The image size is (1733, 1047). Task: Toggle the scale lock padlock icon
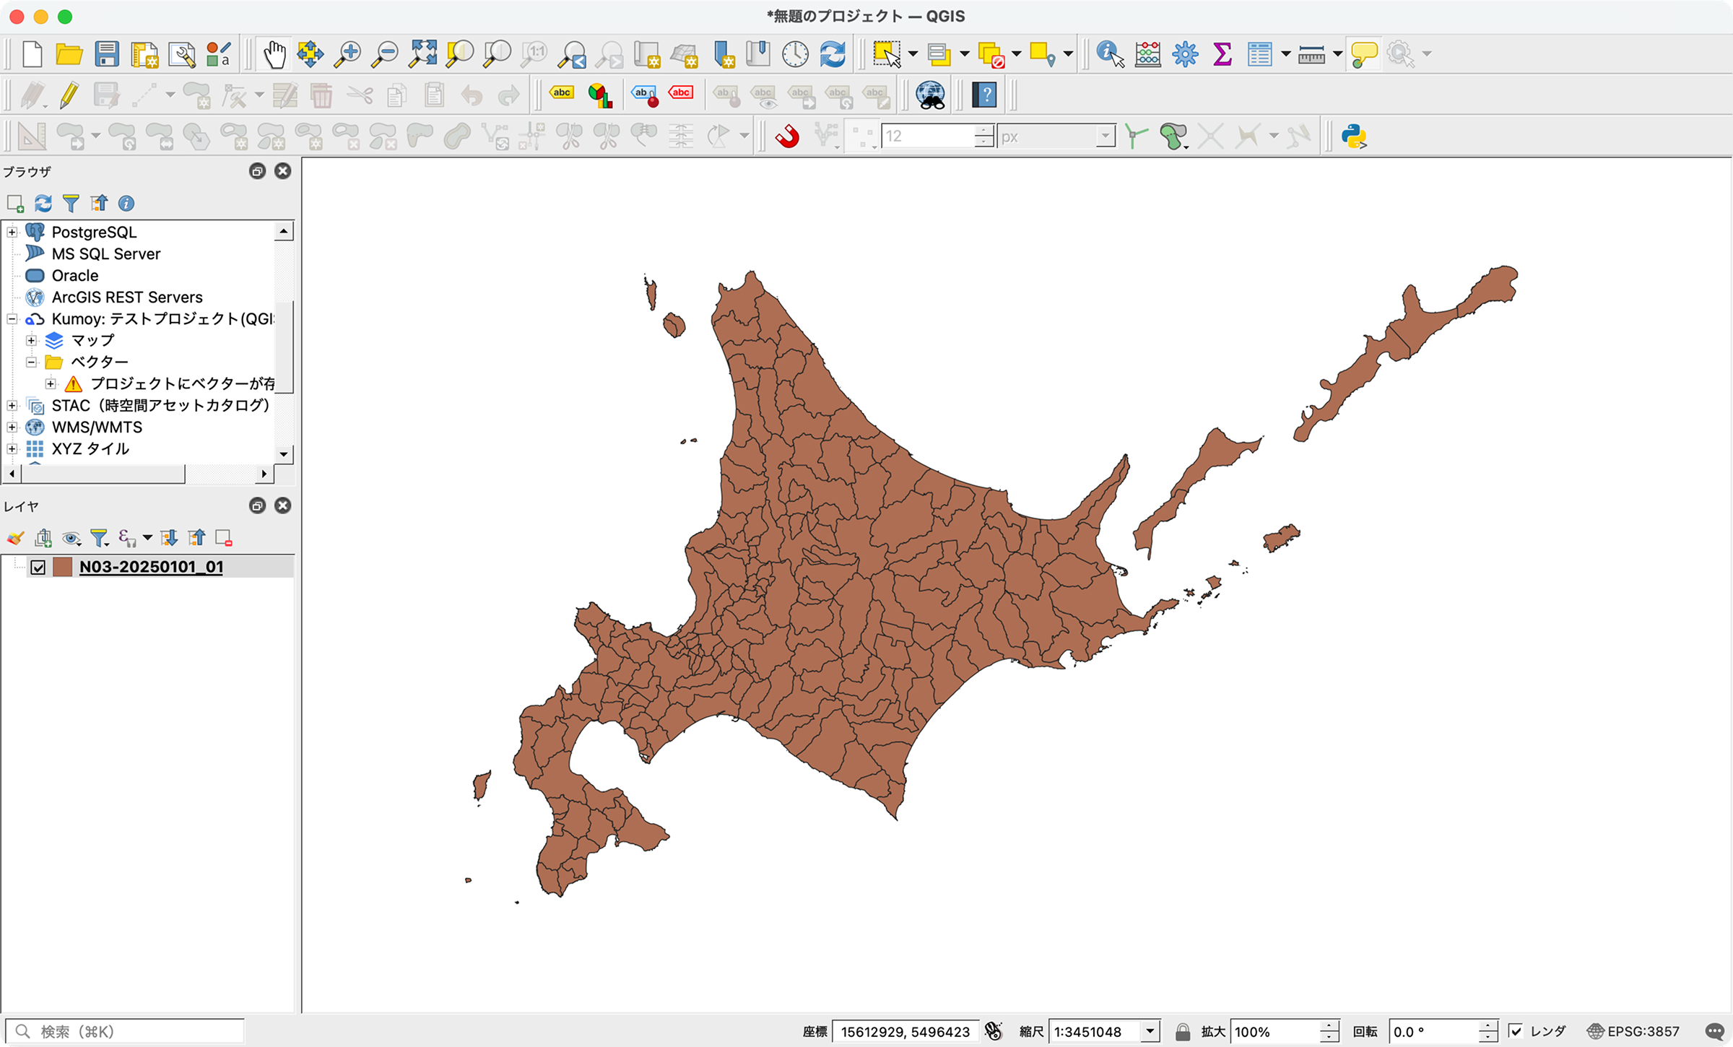pos(1182,1031)
